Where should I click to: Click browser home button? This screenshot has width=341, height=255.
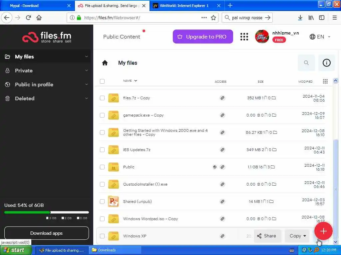[39, 18]
